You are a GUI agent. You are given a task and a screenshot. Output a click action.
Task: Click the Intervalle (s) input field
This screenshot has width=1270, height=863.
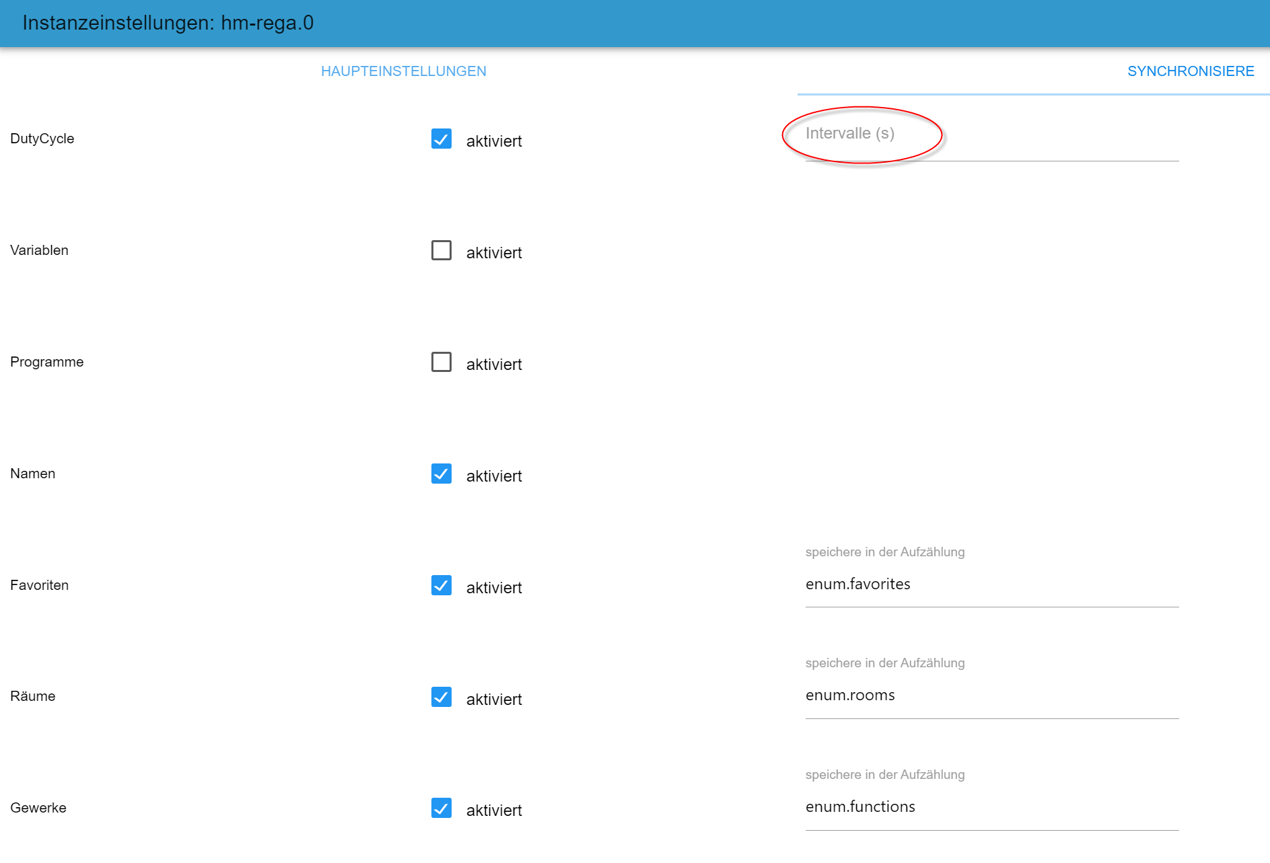[991, 143]
